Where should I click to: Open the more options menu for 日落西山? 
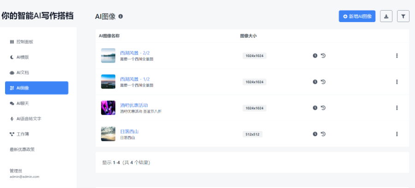(397, 134)
